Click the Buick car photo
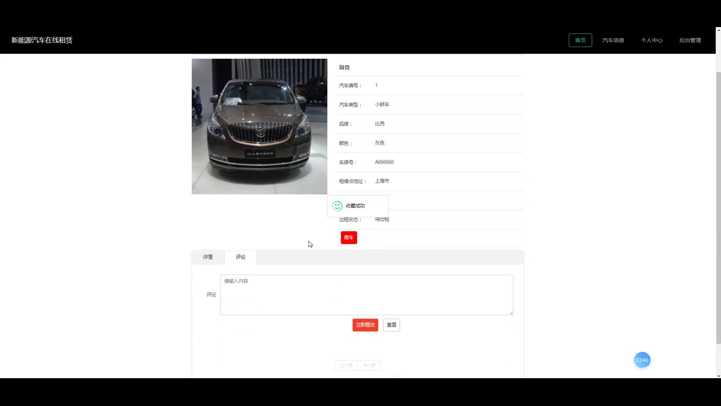Viewport: 721px width, 406px height. point(259,126)
